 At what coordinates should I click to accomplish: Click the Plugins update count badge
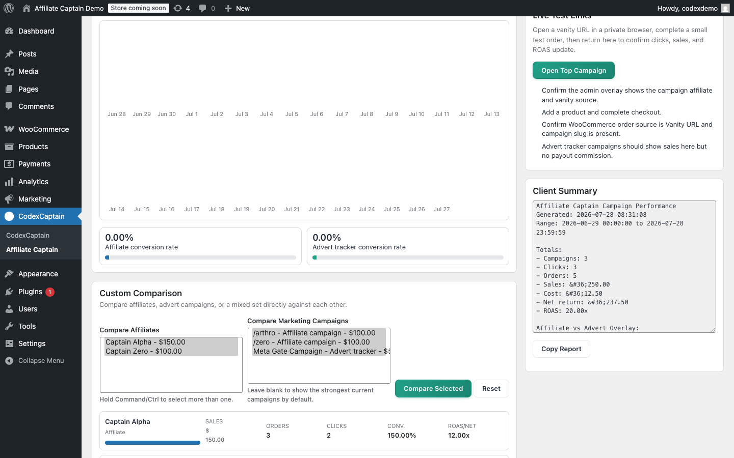click(50, 292)
